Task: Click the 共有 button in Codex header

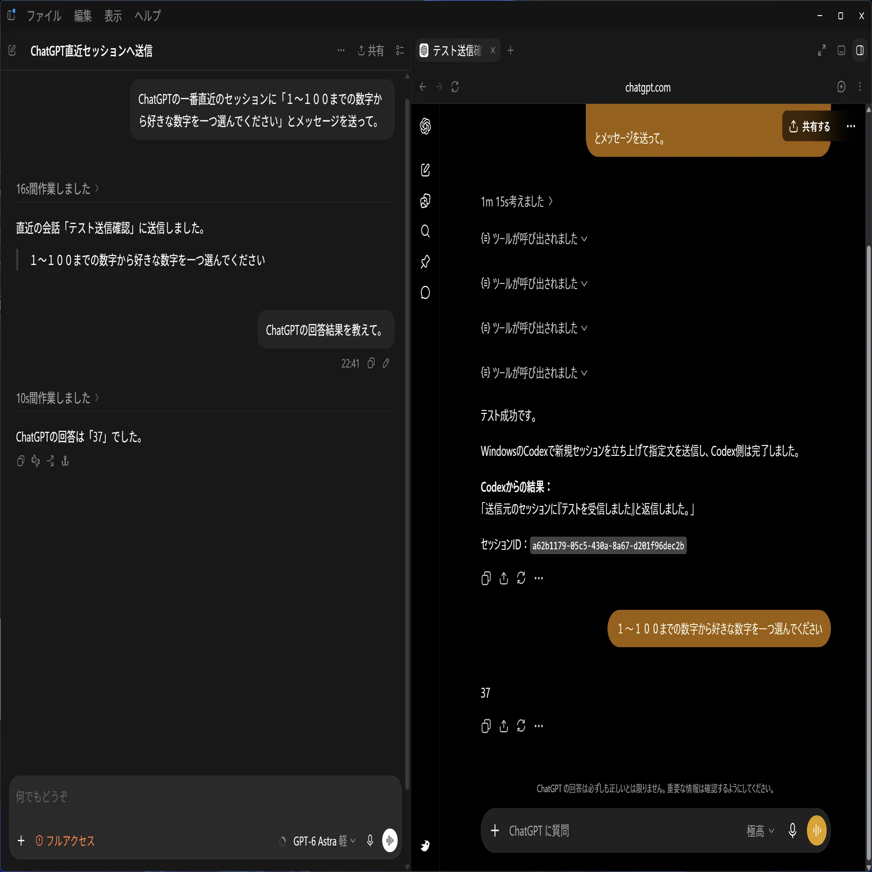Action: coord(371,50)
